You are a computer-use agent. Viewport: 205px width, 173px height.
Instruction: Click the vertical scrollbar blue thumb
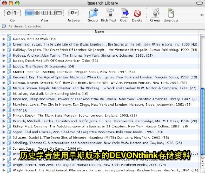click(x=203, y=122)
